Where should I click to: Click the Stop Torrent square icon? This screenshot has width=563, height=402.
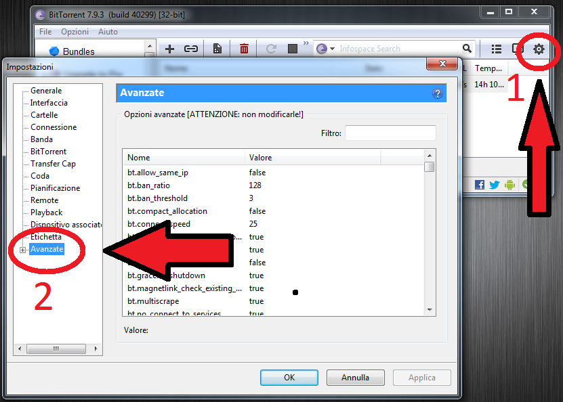click(x=293, y=49)
